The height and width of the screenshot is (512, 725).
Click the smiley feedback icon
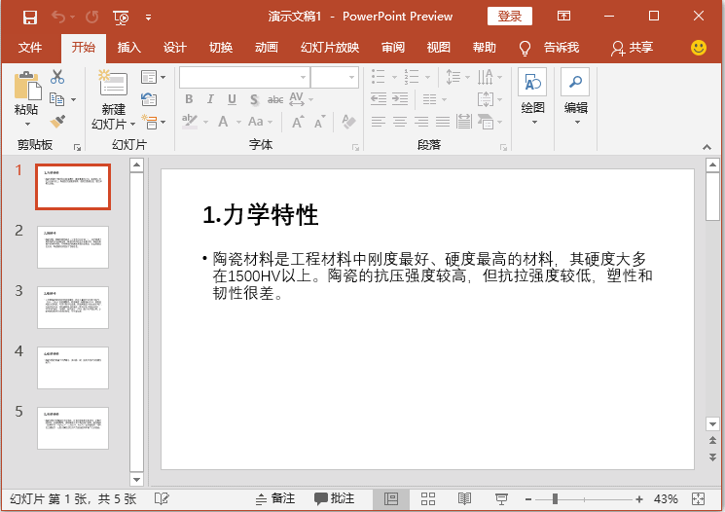[699, 47]
